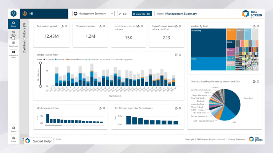Maximize the Top 10 Departments chart
Image resolution: width=273 pixels, height=153 pixels.
(x=180, y=108)
